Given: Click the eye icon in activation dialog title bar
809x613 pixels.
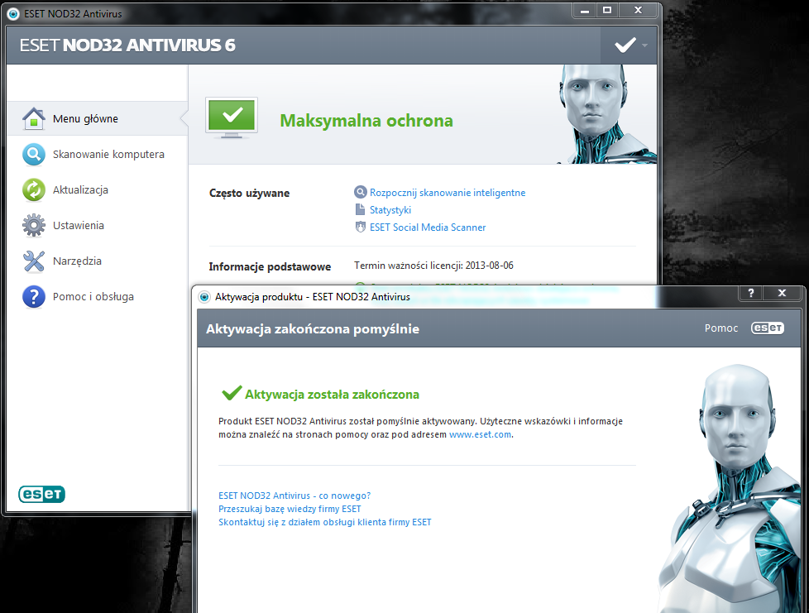Looking at the screenshot, I should tap(204, 297).
